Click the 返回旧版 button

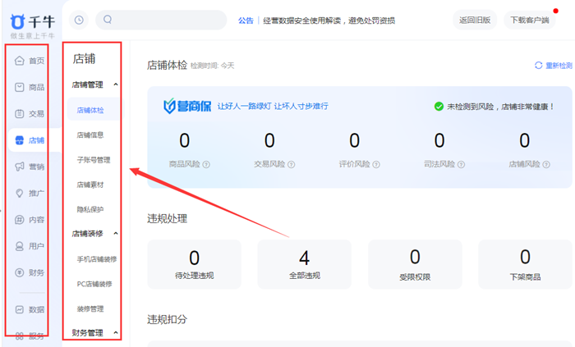pos(475,20)
